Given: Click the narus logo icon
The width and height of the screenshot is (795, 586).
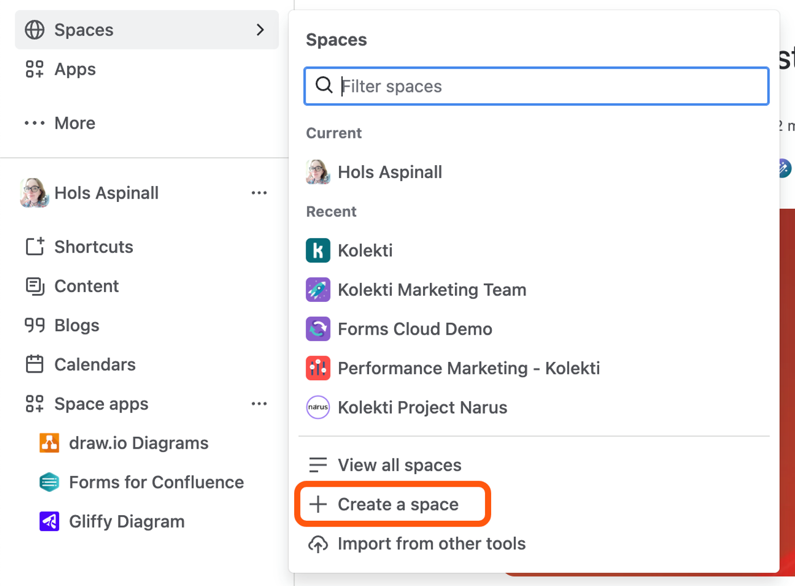Looking at the screenshot, I should (x=318, y=407).
